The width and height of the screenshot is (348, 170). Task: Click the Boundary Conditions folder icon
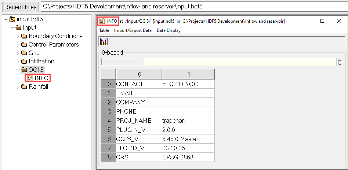(24, 36)
